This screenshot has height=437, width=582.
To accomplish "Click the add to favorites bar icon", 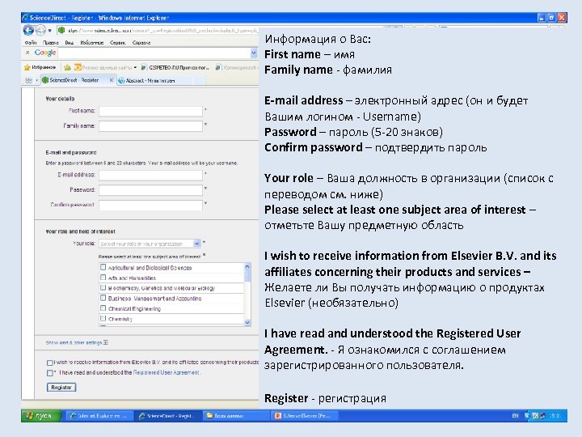I will click(67, 68).
